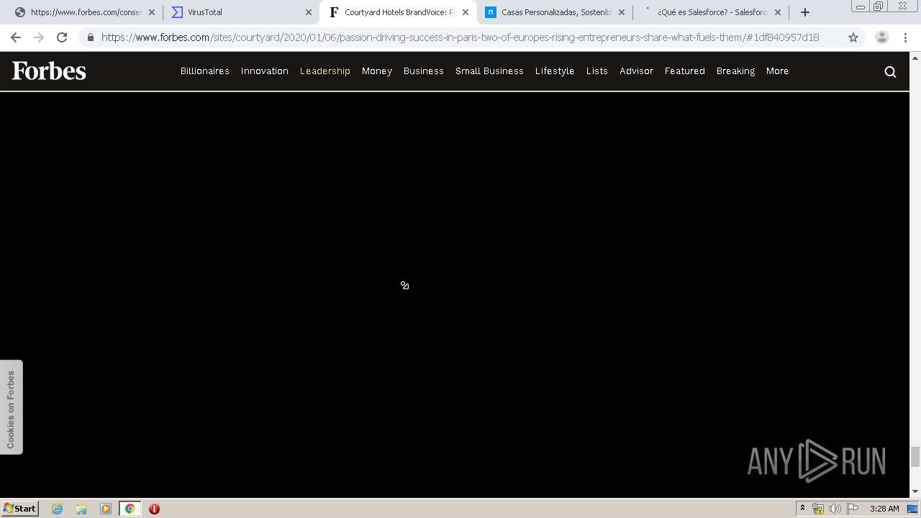Viewport: 921px width, 518px height.
Task: Open the volume speaker tray icon
Action: 835,509
